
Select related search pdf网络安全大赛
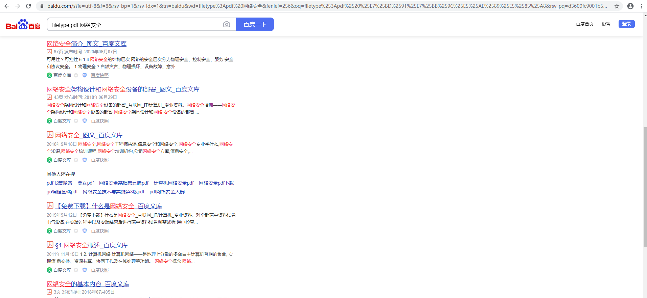167,192
